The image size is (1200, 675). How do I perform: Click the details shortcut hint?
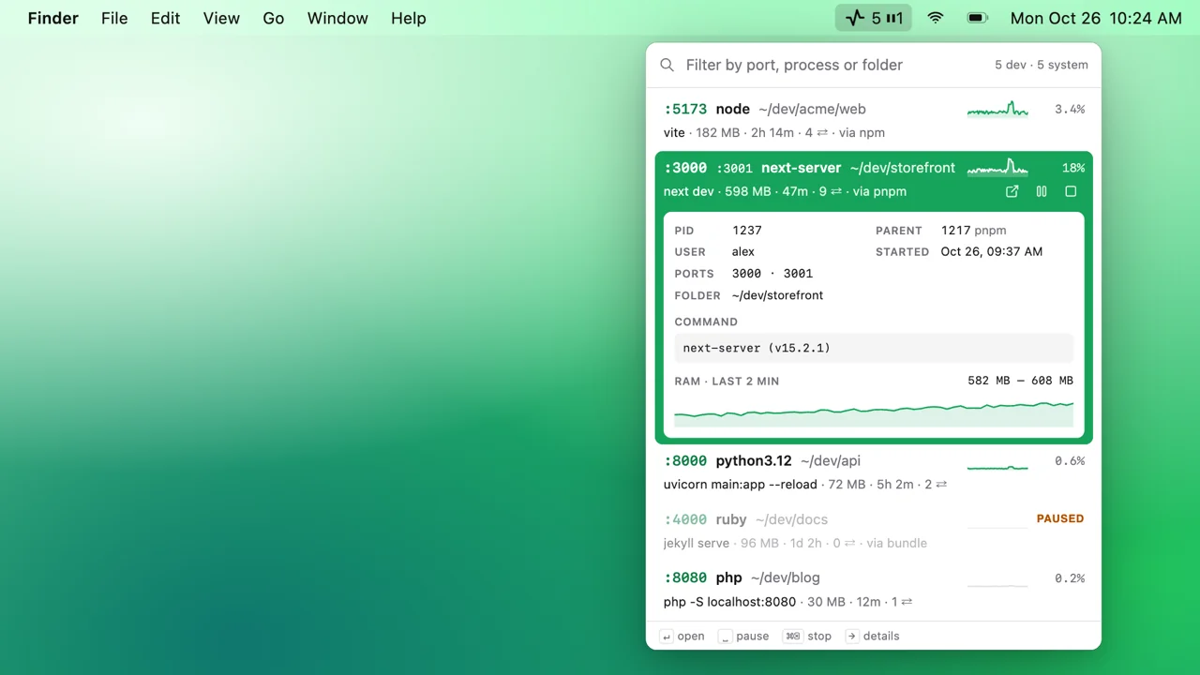point(872,636)
